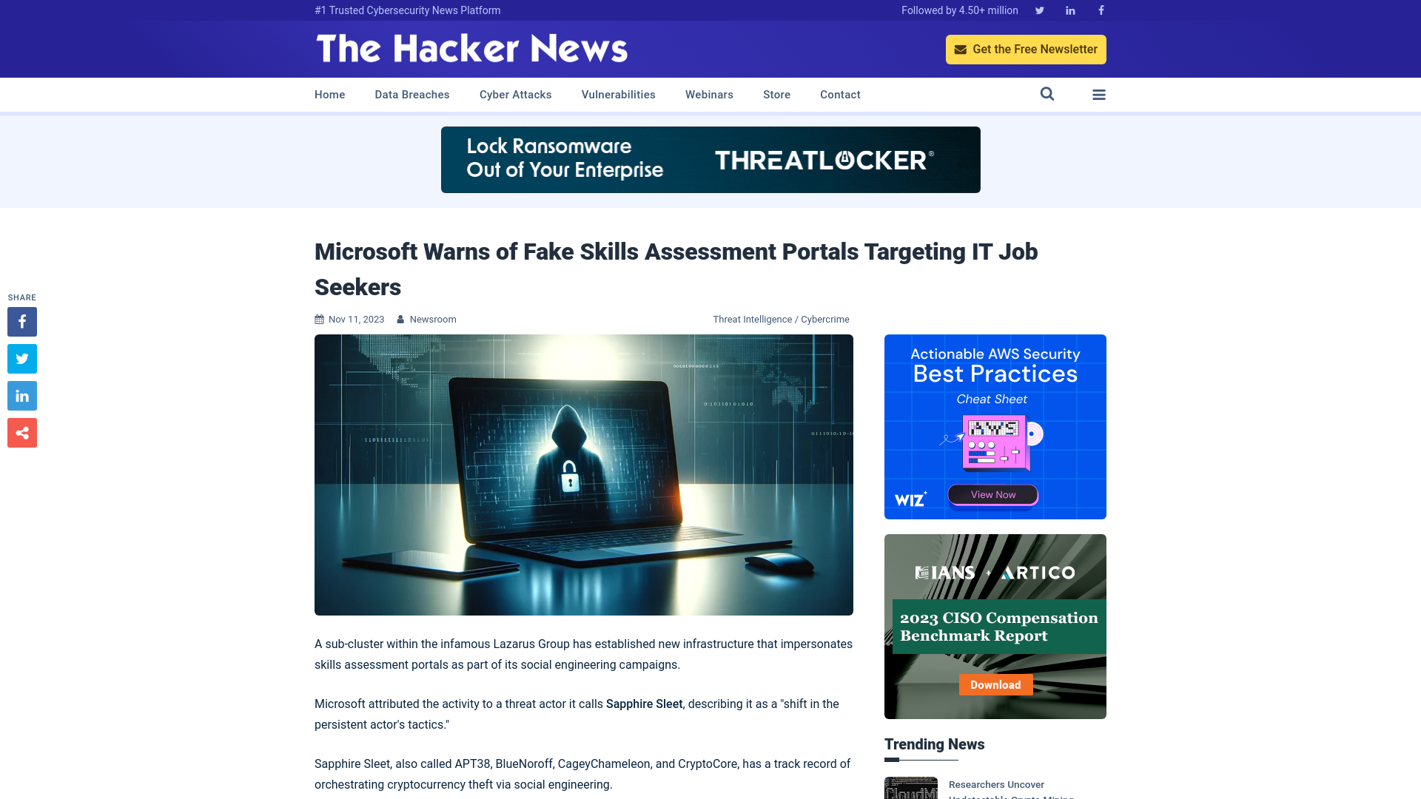Click View Now on AWS Security ad

[x=992, y=493]
